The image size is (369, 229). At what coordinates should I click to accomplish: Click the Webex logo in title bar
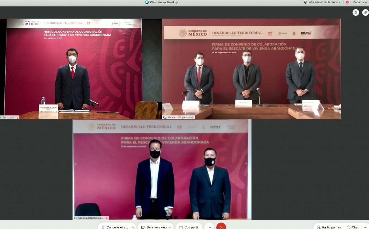147,2
